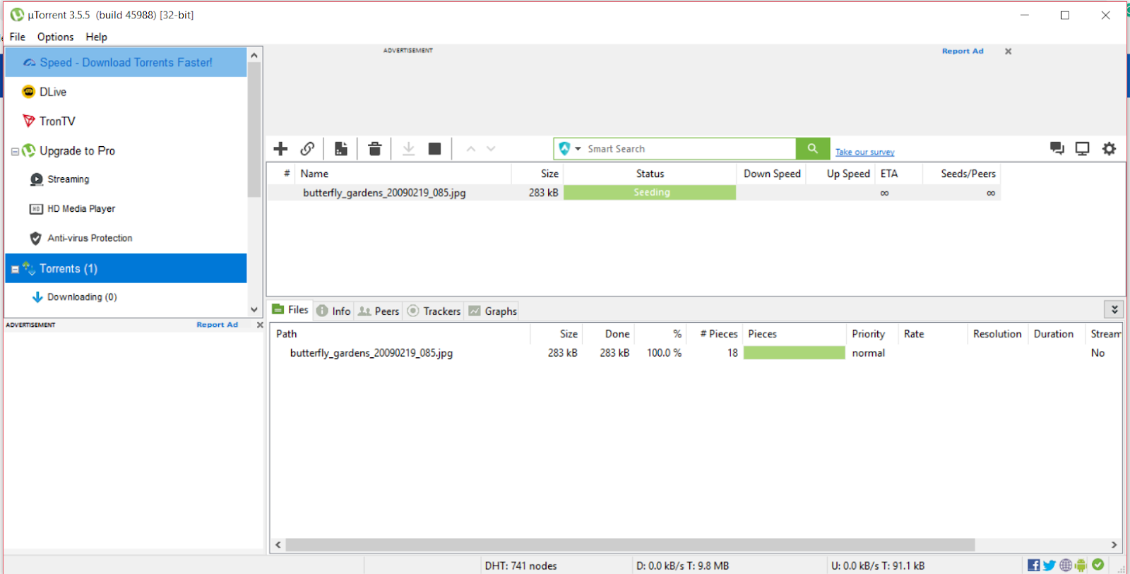The height and width of the screenshot is (574, 1130).
Task: Click Report Ad link above the toolbar
Action: (x=963, y=51)
